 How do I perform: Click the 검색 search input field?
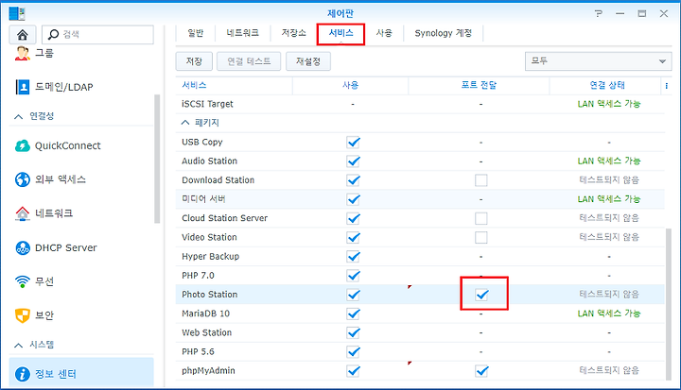(x=97, y=34)
